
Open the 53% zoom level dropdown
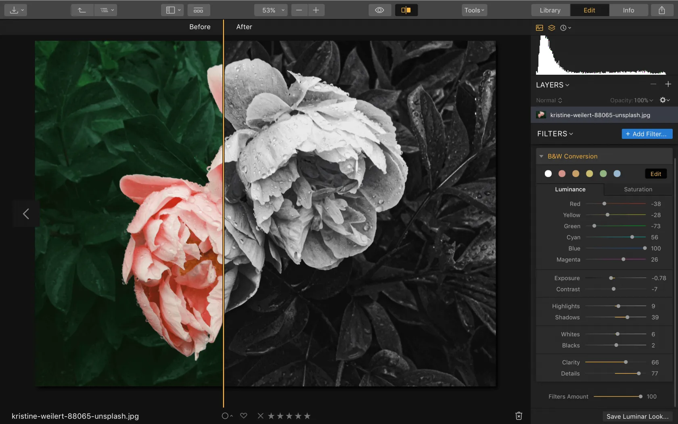tap(271, 10)
